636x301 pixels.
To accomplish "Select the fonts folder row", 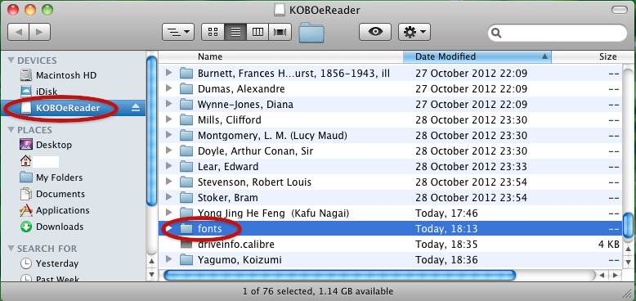I will pos(390,229).
